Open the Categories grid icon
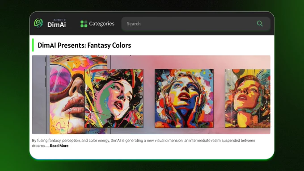The image size is (304, 171). coord(84,24)
